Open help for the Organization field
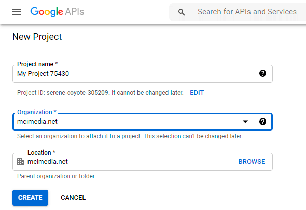This screenshot has height=210, width=306. click(263, 122)
